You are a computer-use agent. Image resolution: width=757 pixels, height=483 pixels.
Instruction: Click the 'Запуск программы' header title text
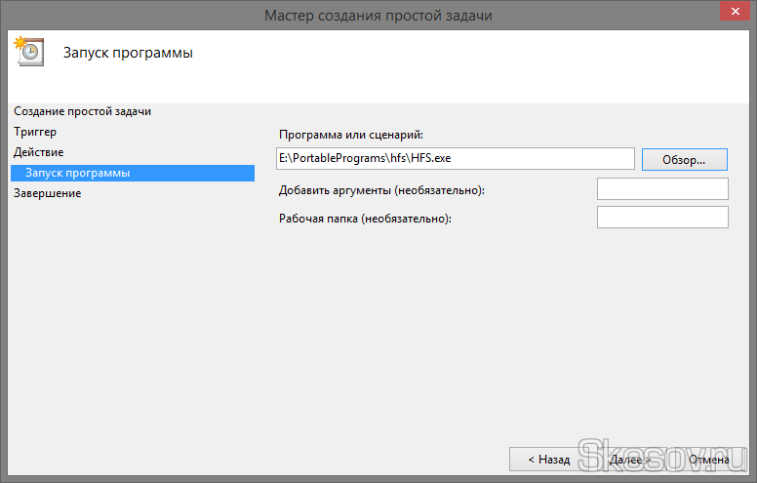[128, 53]
